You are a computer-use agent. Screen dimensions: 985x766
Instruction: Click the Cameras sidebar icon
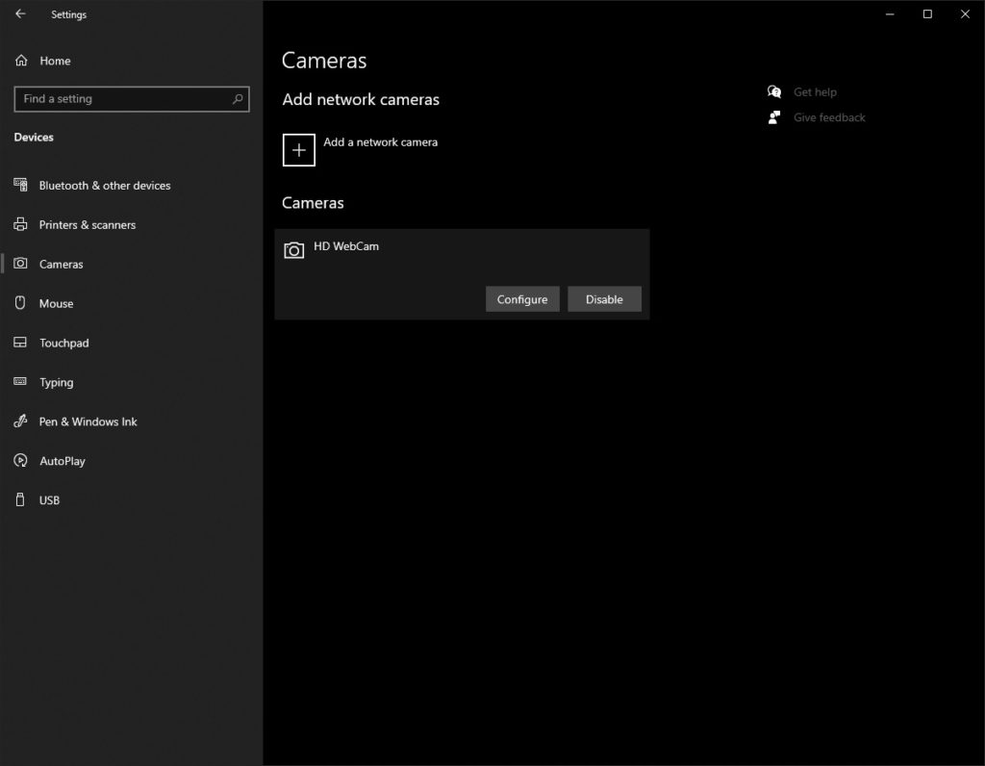tap(19, 264)
